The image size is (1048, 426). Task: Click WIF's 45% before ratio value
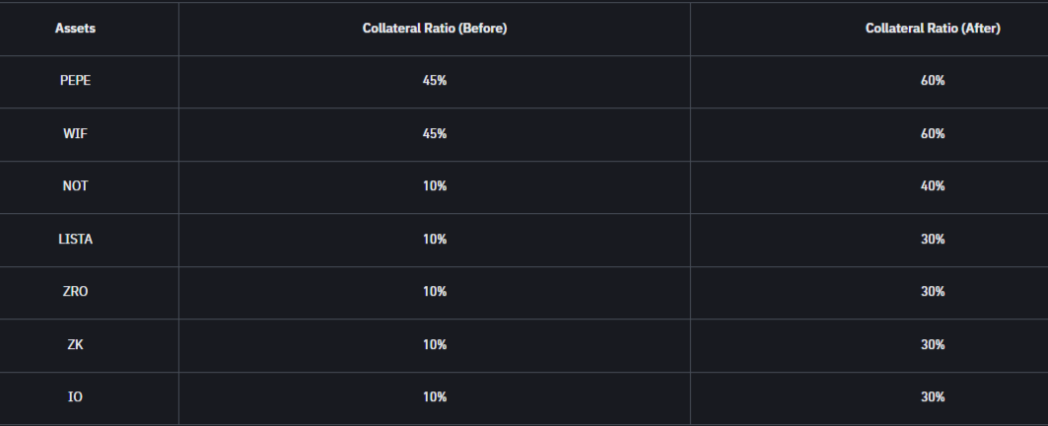435,133
